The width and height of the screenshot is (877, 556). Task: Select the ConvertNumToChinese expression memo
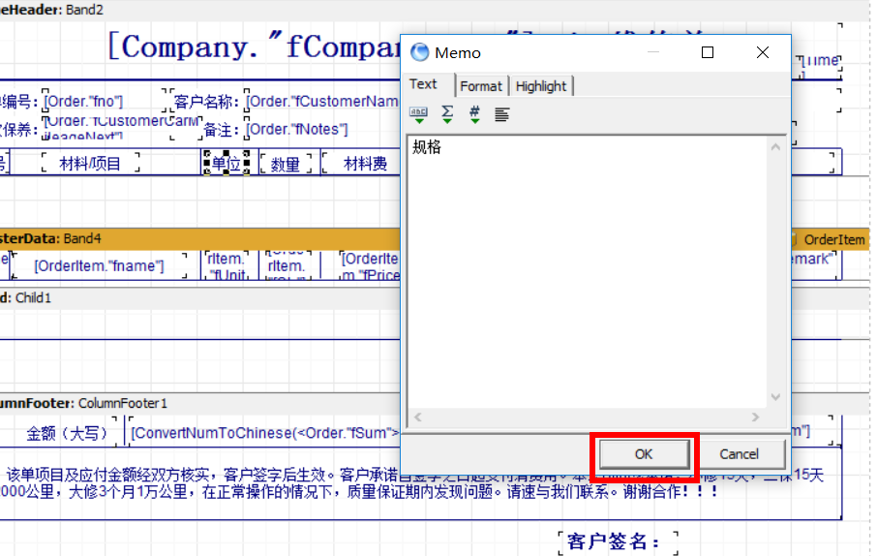click(x=264, y=433)
